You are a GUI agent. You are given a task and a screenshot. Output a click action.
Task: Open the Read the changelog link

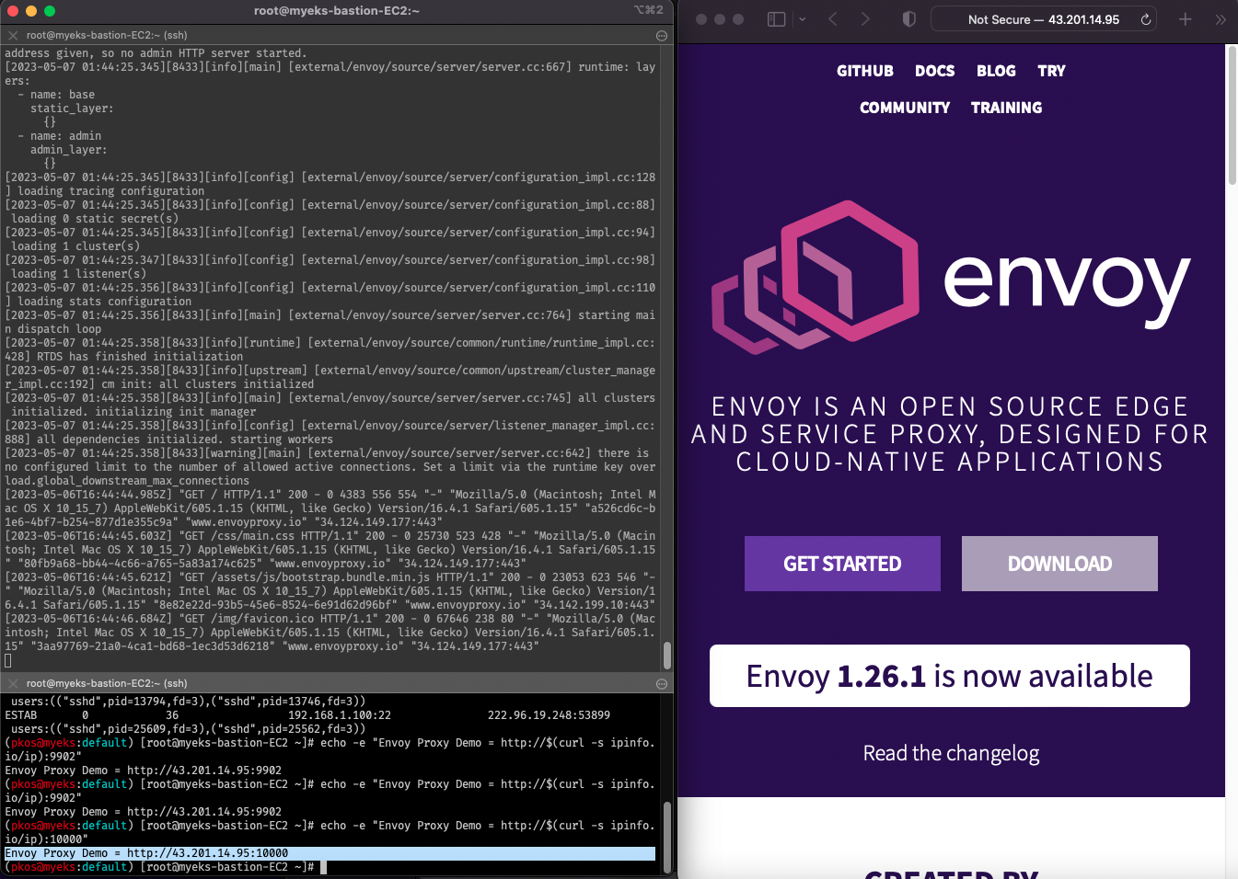click(x=951, y=753)
